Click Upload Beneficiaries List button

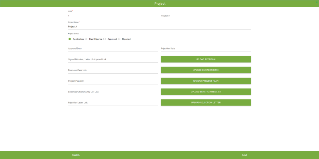(x=206, y=92)
